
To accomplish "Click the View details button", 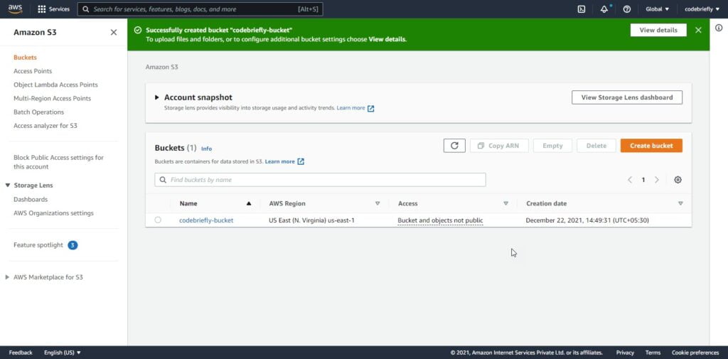I will (658, 30).
